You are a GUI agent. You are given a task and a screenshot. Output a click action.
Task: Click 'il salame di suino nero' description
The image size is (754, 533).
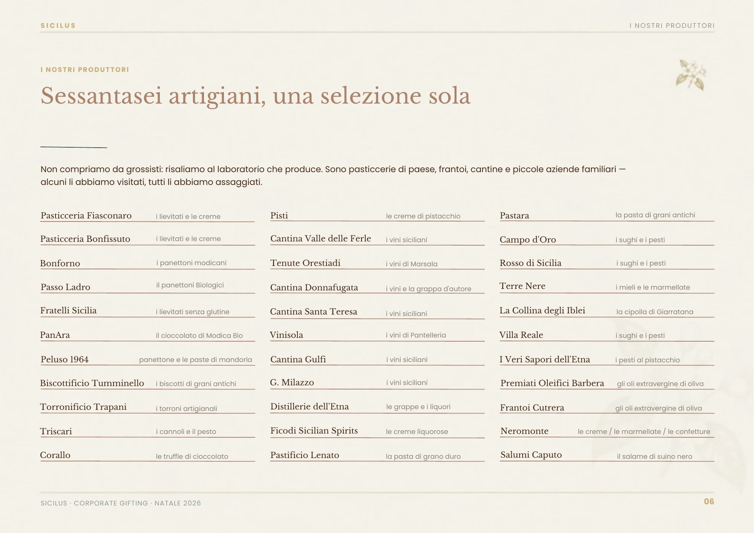click(654, 457)
